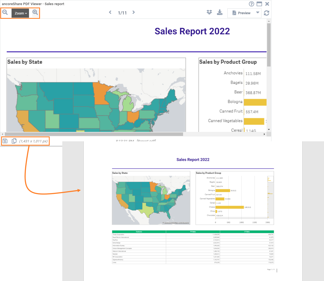Go to the previous page arrow

coord(110,12)
